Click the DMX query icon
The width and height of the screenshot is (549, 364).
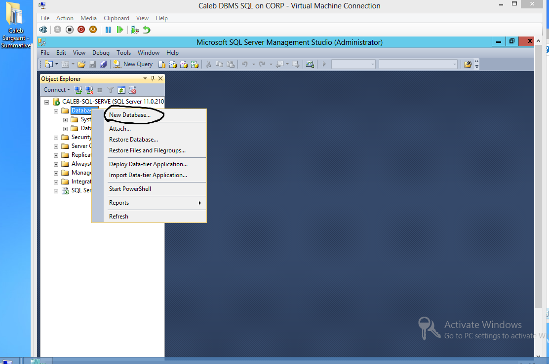coord(184,64)
